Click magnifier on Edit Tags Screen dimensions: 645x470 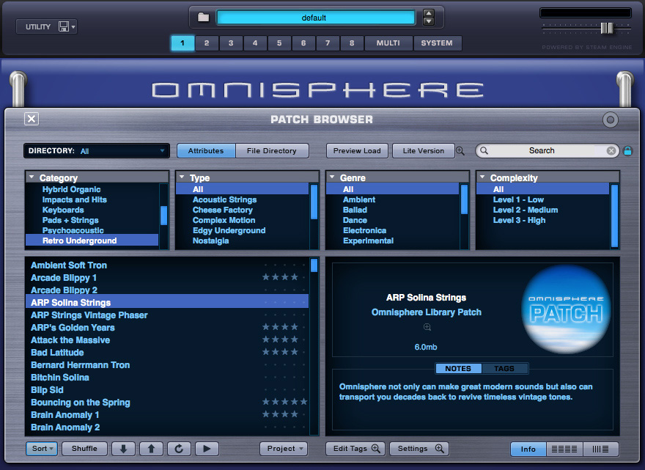375,448
